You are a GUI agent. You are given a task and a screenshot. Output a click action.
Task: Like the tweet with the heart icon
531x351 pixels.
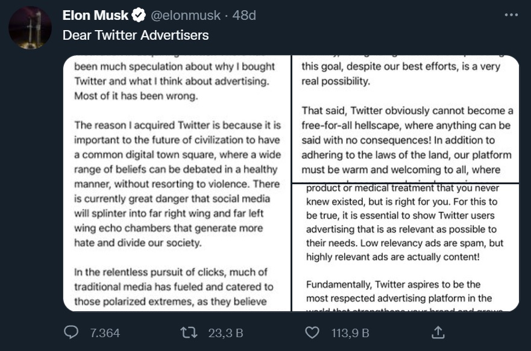(312, 333)
